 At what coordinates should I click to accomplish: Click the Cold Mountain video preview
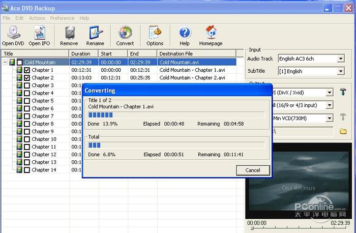pos(299,181)
